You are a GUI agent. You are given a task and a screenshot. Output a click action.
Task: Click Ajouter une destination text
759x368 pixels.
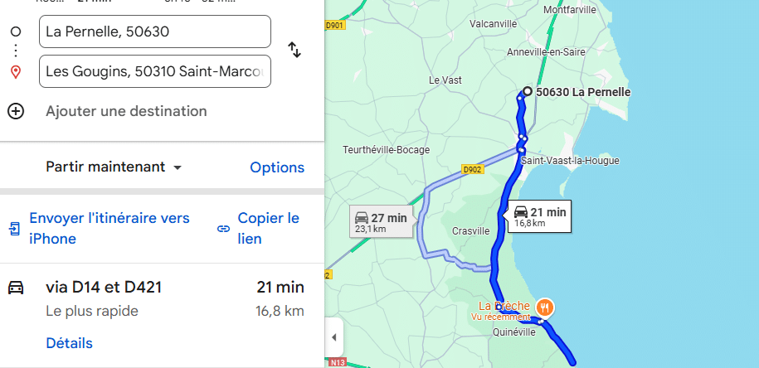[126, 111]
